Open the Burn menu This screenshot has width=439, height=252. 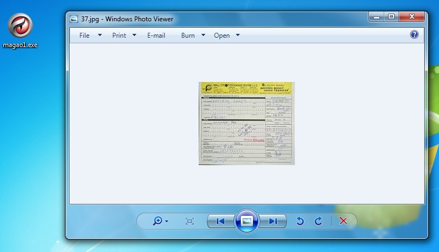[x=188, y=36]
